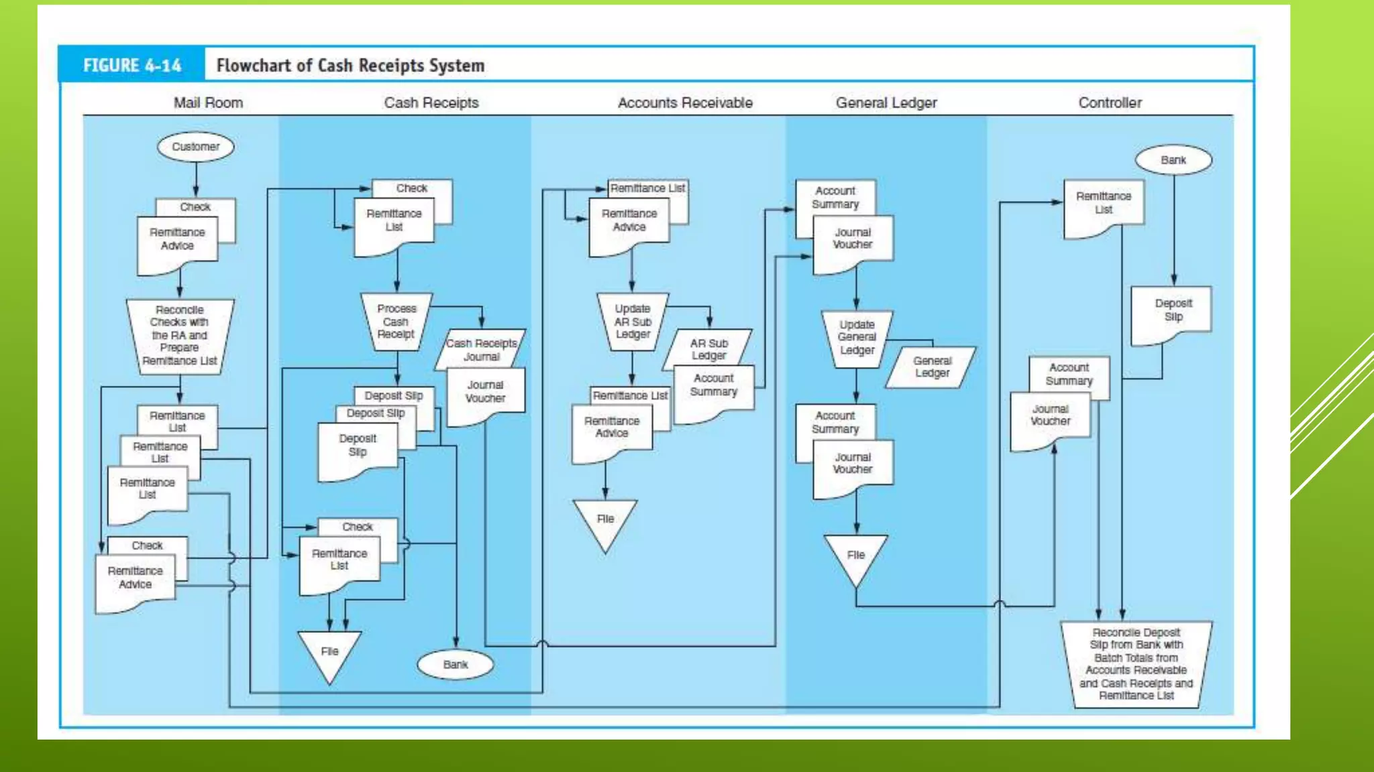
Task: Select the Process Cash Receipt trapezoid
Action: coord(396,322)
